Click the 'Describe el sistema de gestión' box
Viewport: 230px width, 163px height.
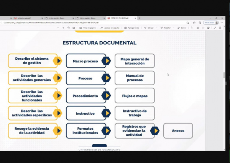pyautogui.click(x=33, y=61)
